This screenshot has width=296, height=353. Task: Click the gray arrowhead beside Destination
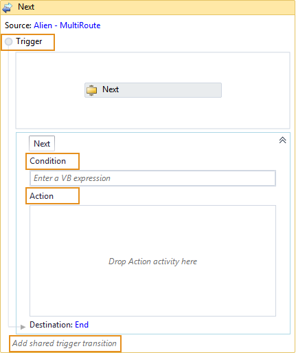click(23, 327)
